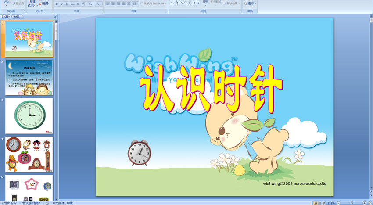Select slide 4 thumbnail with many clocks

pyautogui.click(x=29, y=154)
